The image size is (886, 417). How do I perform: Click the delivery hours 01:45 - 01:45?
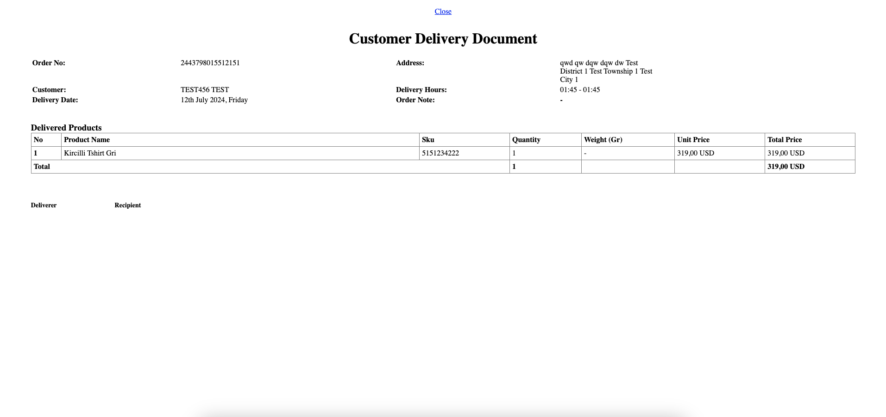[x=579, y=90]
